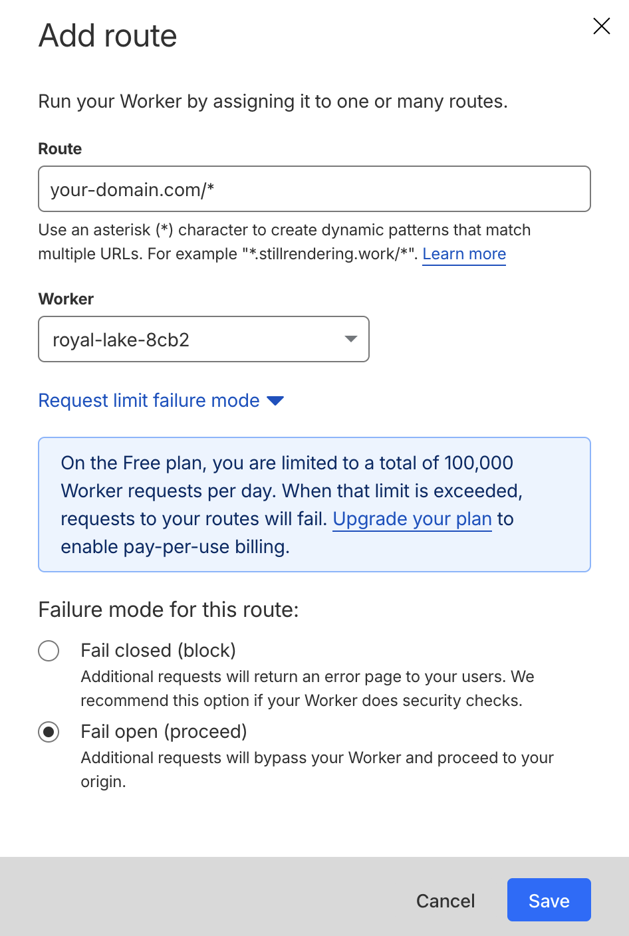Click the Route field label
Screen dimensions: 629x936
60,149
